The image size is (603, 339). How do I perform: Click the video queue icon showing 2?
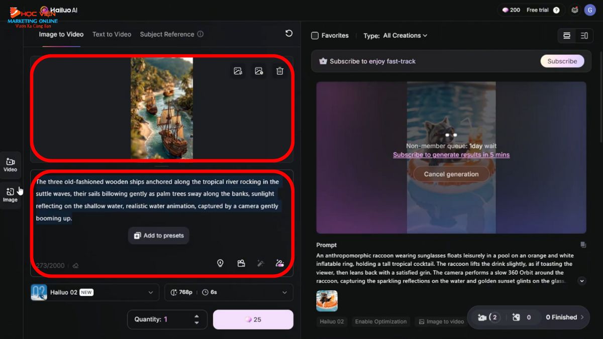[x=487, y=317]
